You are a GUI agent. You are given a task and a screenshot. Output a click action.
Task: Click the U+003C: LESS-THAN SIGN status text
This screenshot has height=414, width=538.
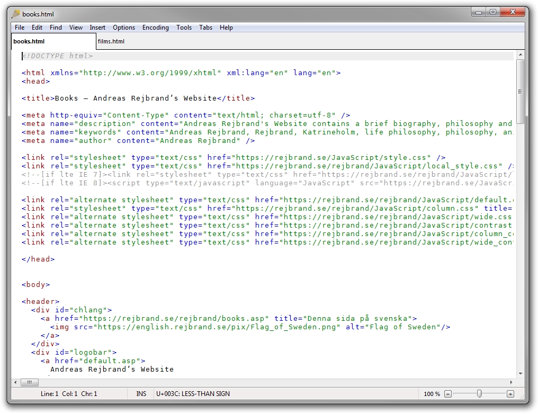[193, 394]
